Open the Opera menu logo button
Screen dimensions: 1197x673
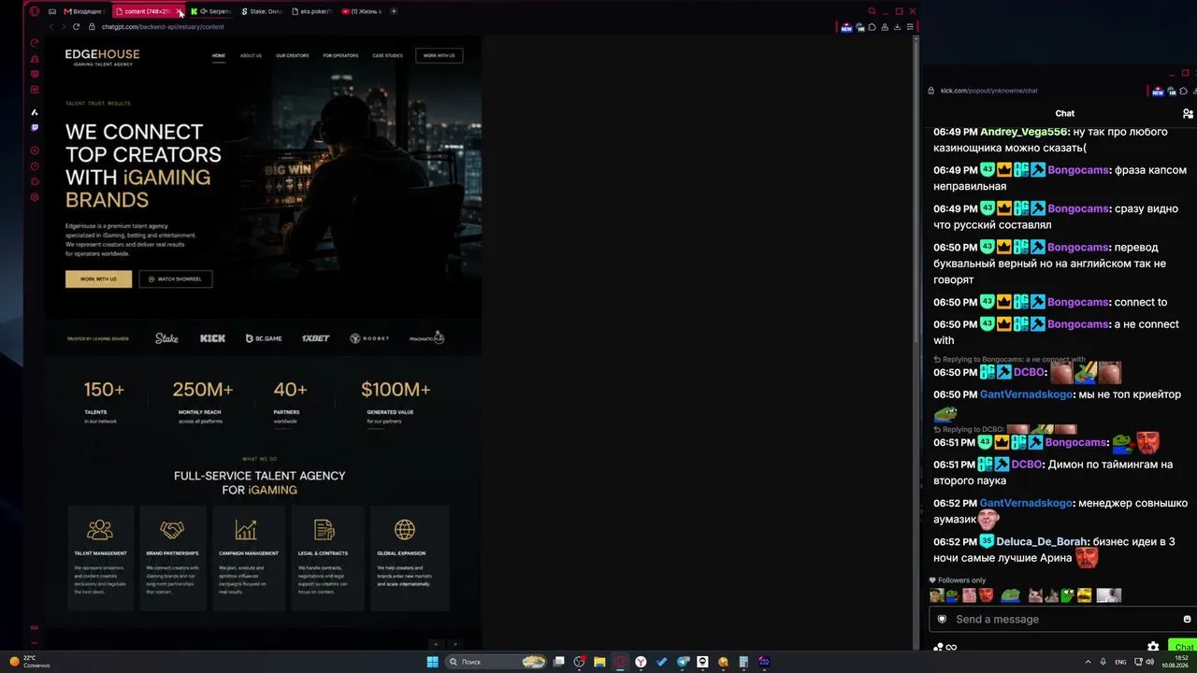(35, 11)
